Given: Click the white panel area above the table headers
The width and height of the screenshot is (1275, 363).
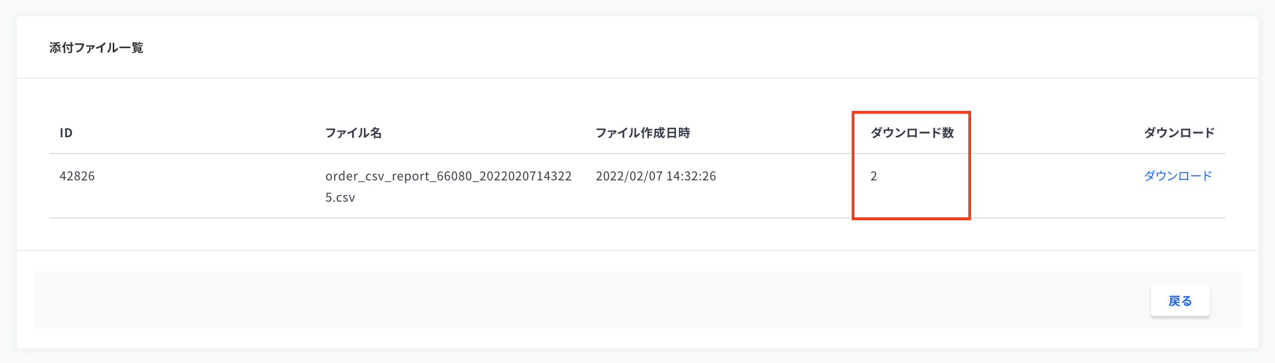Looking at the screenshot, I should pyautogui.click(x=637, y=95).
